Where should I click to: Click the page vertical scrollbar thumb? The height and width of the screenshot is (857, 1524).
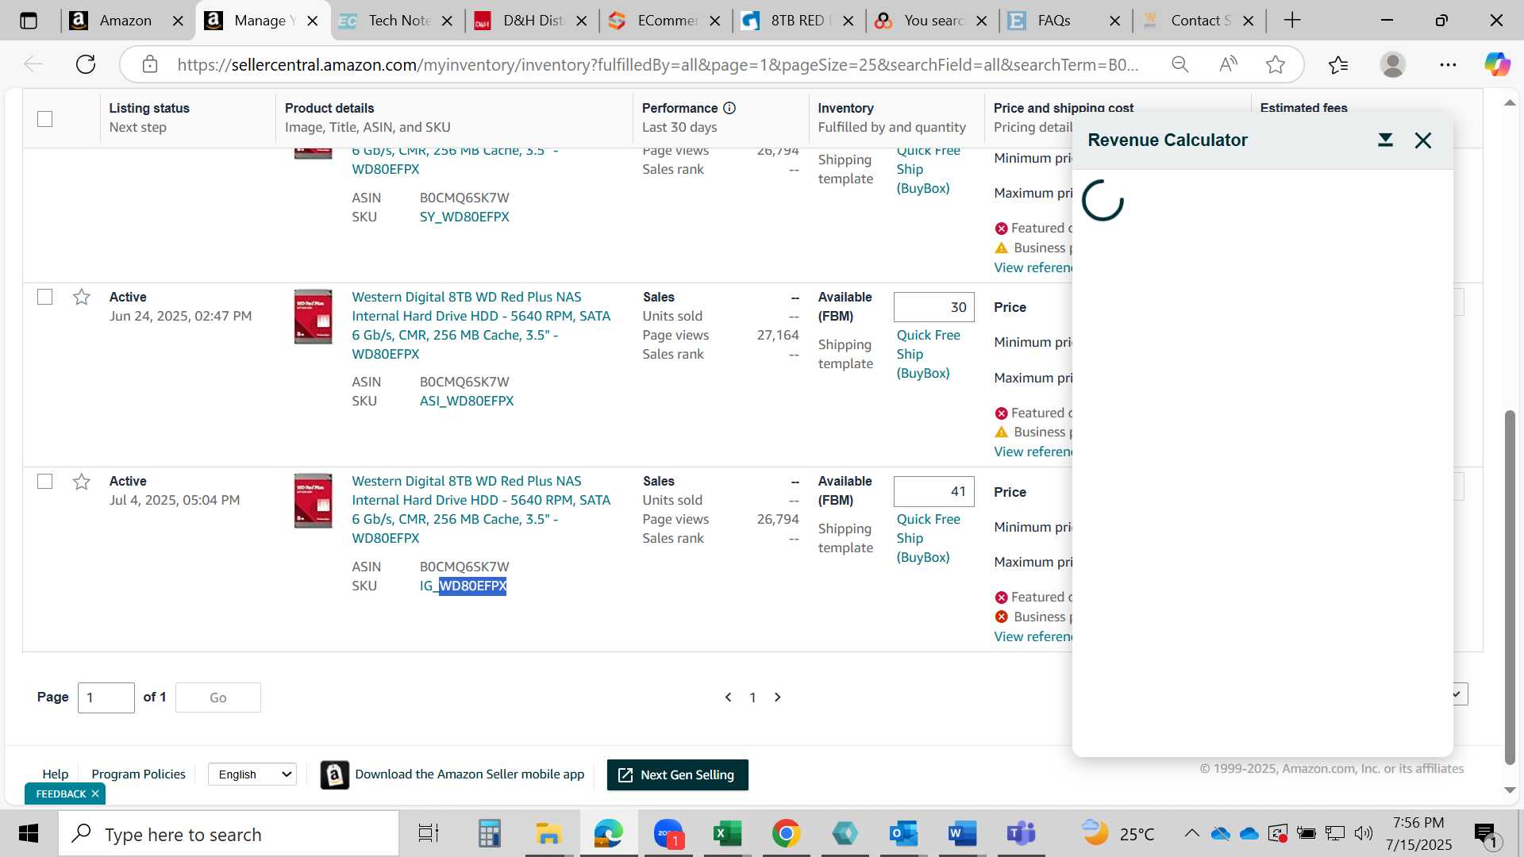tap(1510, 587)
